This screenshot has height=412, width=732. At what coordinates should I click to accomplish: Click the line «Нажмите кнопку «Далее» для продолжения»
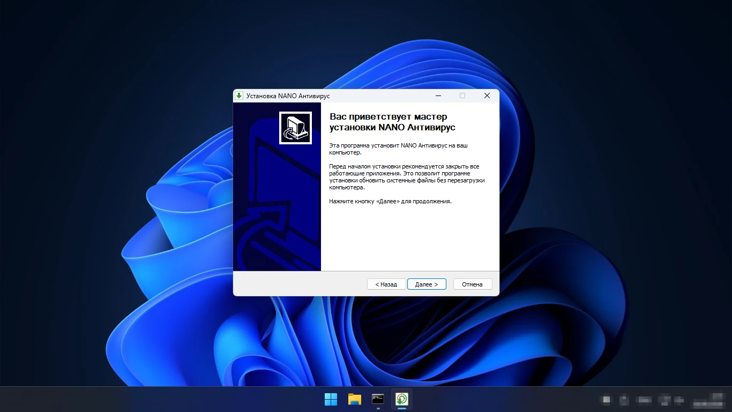coord(391,201)
